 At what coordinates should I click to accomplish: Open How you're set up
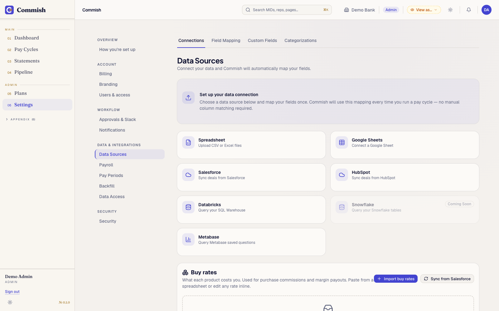(x=130, y=49)
